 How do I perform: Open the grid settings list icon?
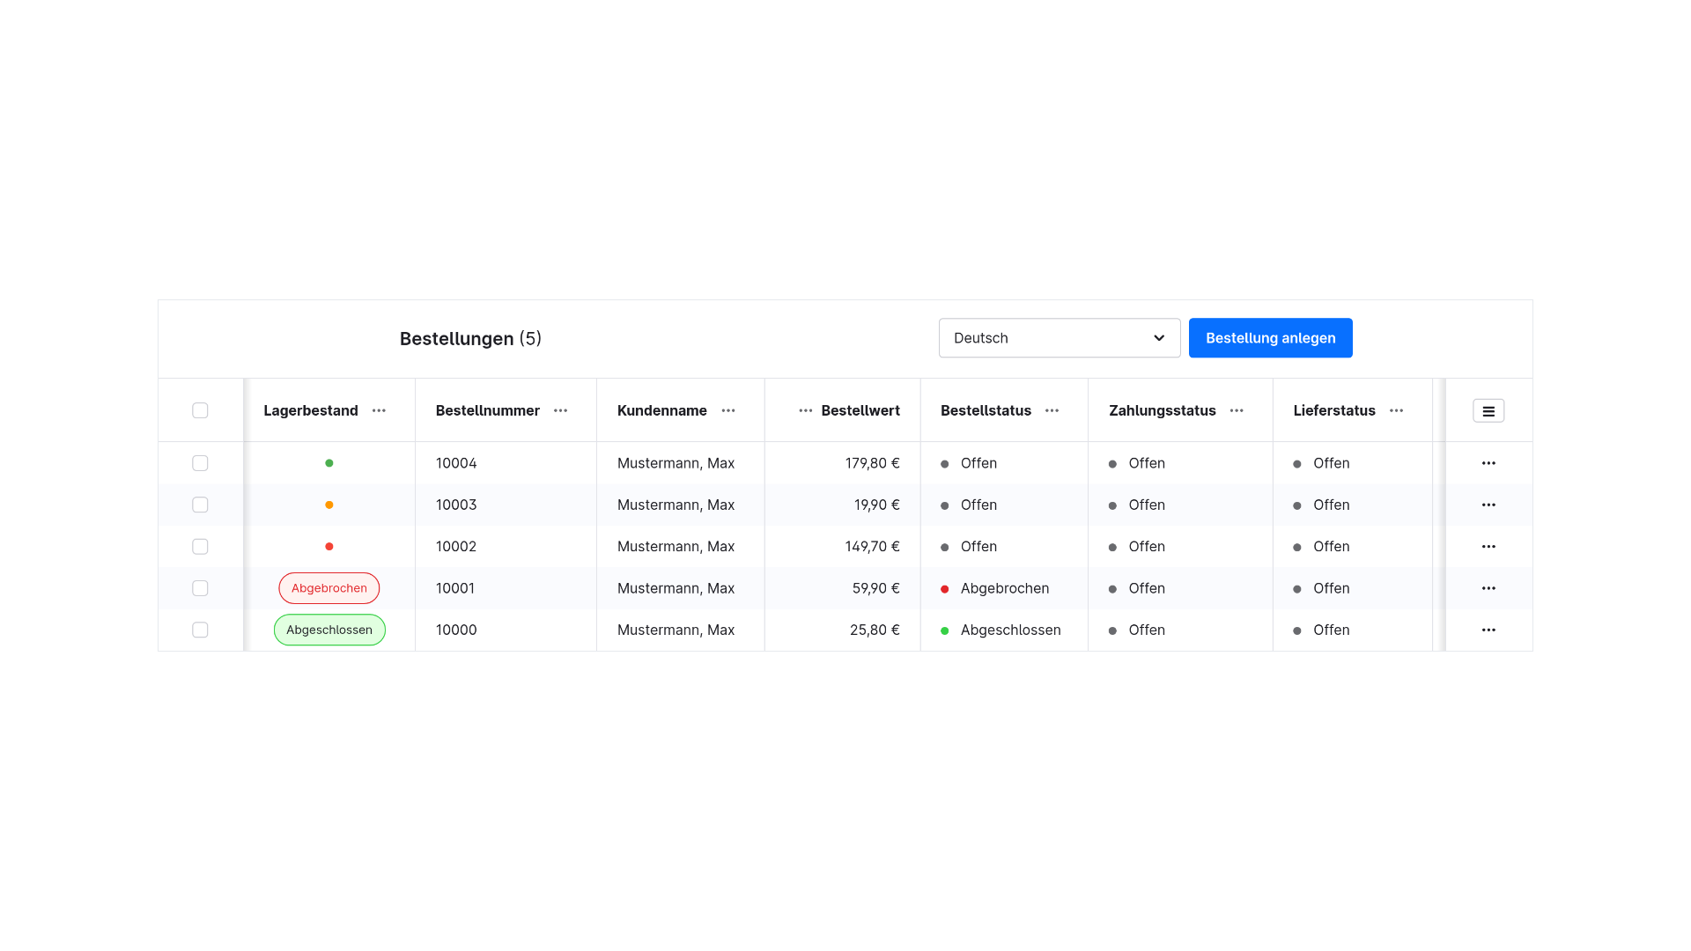pyautogui.click(x=1488, y=411)
